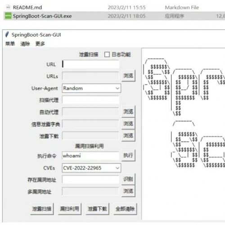Click 浏览 button next to 多漏洞地址
Viewport: 225px width, 225px height.
(x=128, y=191)
